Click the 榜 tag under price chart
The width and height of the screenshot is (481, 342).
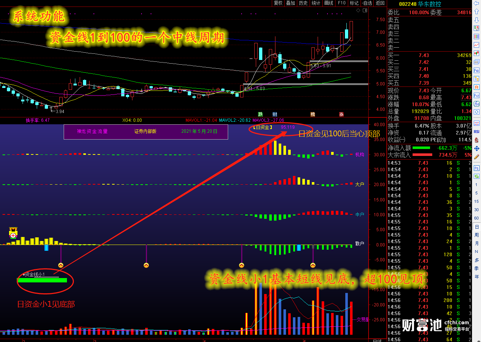[x=313, y=114]
